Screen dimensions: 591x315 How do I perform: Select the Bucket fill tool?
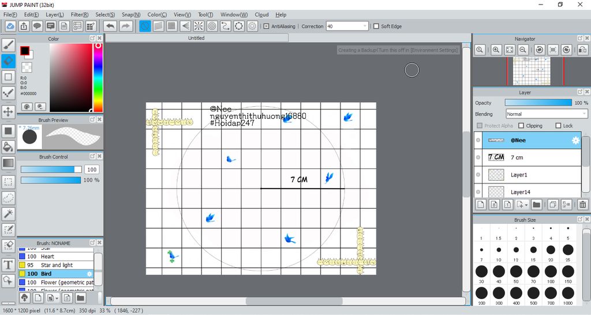[8, 147]
